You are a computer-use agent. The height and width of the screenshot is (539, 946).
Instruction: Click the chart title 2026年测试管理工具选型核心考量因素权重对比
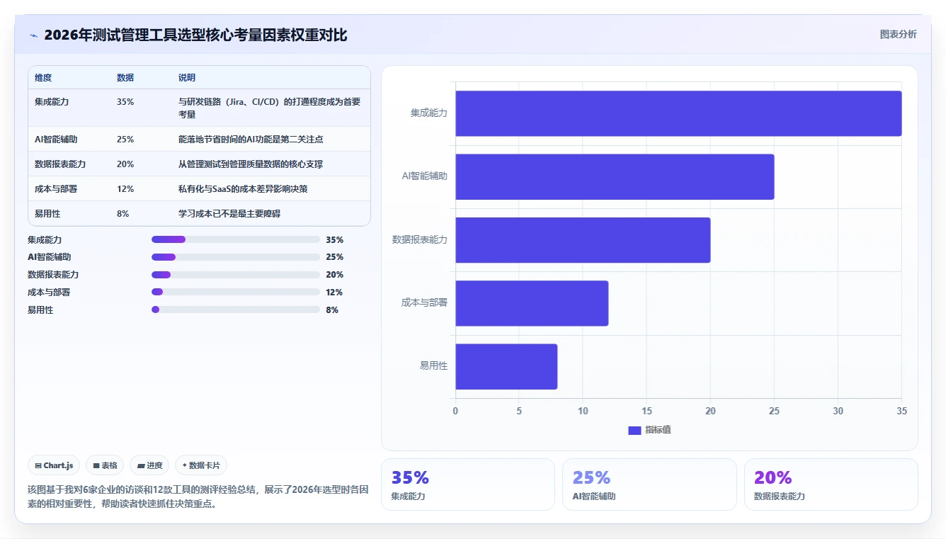pos(195,35)
